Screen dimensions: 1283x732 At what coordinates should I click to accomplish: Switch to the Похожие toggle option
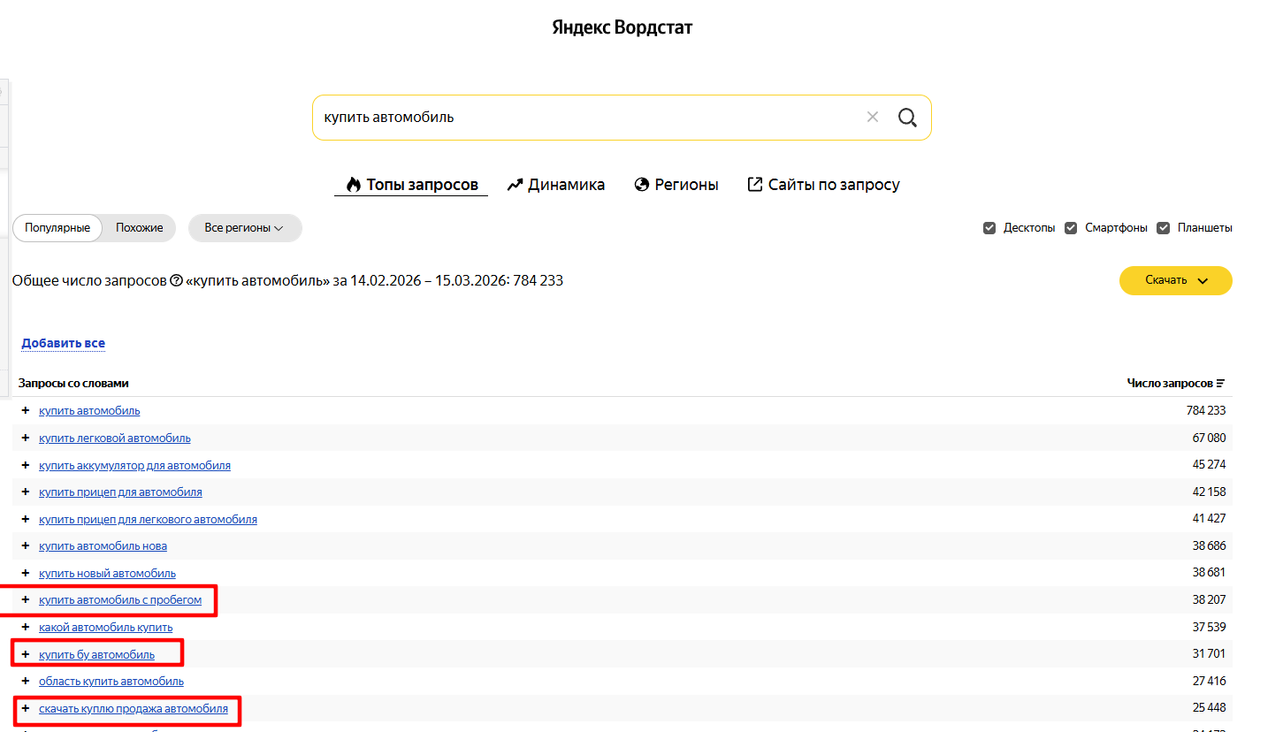(140, 228)
